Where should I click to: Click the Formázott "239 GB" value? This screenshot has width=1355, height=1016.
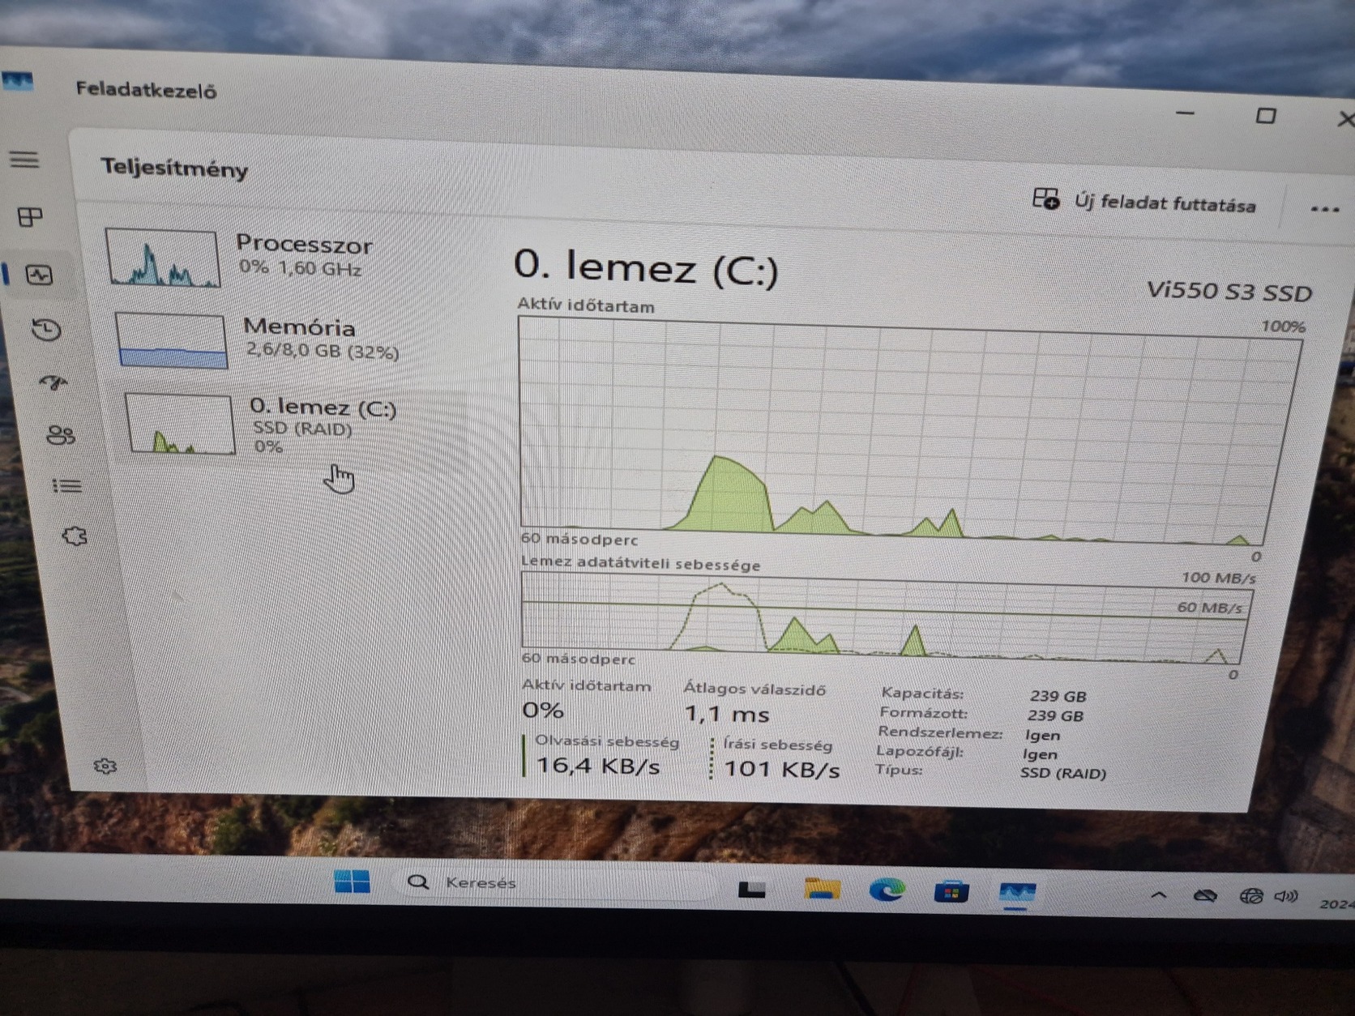(1055, 715)
